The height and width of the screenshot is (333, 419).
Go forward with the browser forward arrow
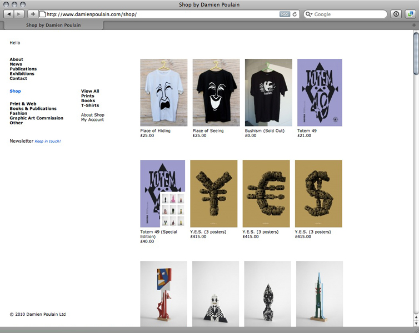(19, 14)
